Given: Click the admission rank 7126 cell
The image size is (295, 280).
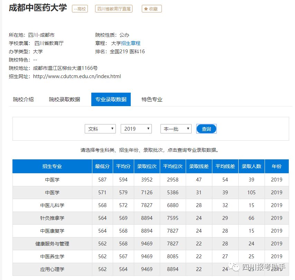Looking at the screenshot, I should tap(147, 193).
